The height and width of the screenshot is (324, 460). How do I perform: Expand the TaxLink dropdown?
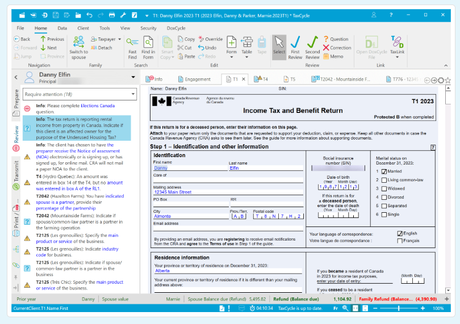(x=397, y=57)
